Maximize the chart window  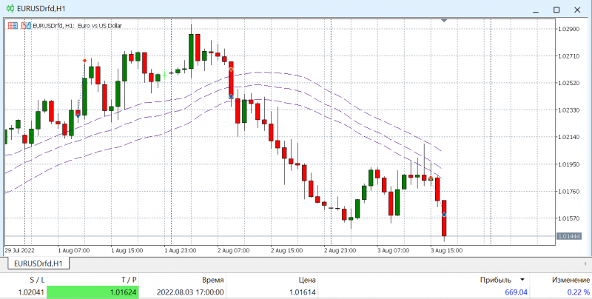click(x=556, y=10)
